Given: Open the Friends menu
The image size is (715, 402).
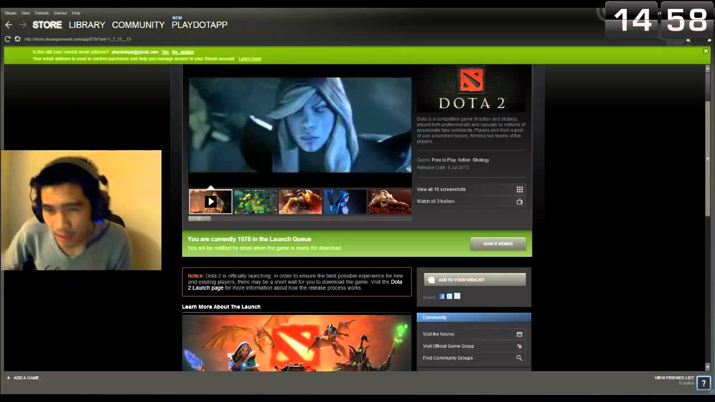Looking at the screenshot, I should point(42,13).
